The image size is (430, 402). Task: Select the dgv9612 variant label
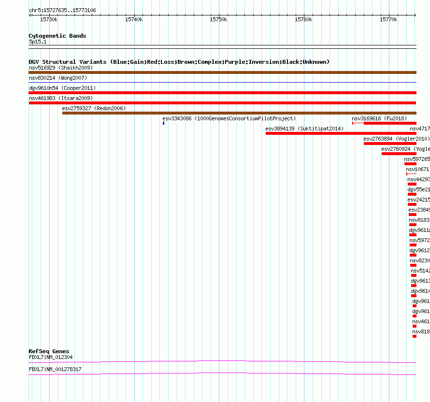(419, 250)
